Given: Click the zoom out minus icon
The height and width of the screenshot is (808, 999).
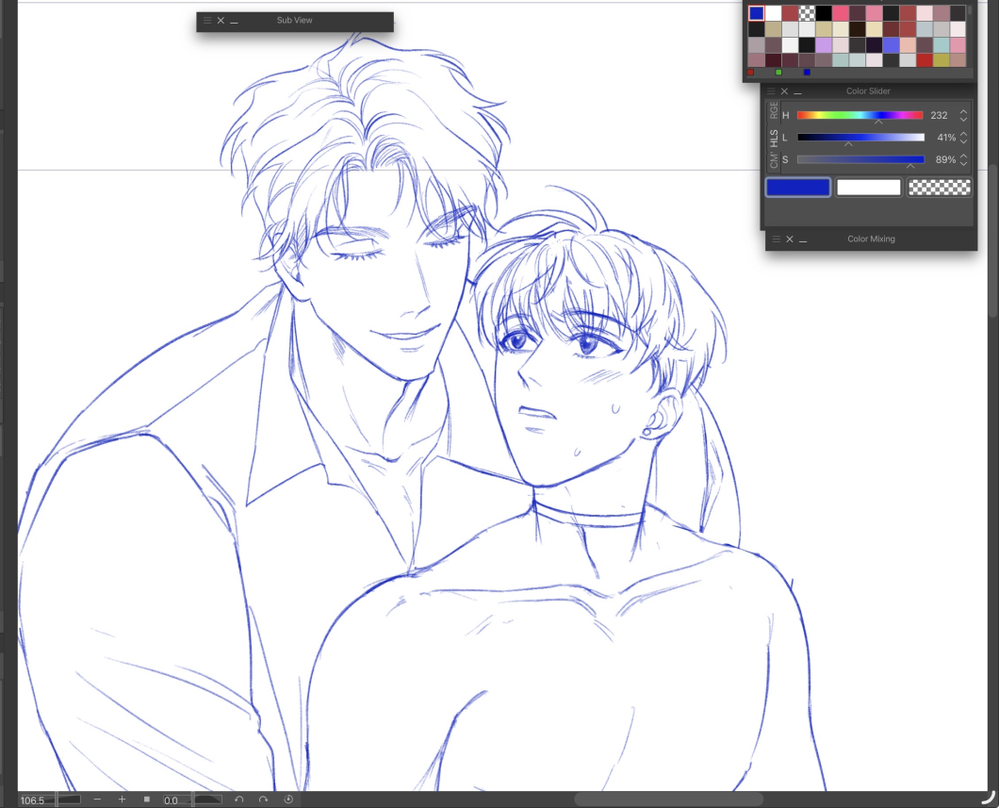Looking at the screenshot, I should pos(97,800).
